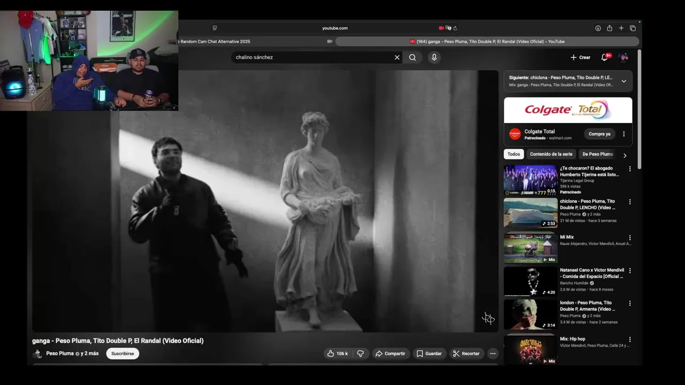Click the Tijerina Legal Group channel name

tap(577, 181)
